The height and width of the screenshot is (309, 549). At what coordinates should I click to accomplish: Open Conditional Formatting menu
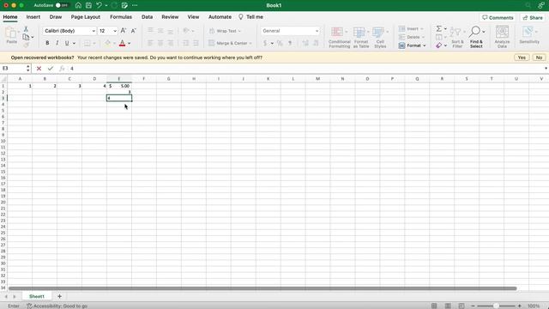click(340, 37)
